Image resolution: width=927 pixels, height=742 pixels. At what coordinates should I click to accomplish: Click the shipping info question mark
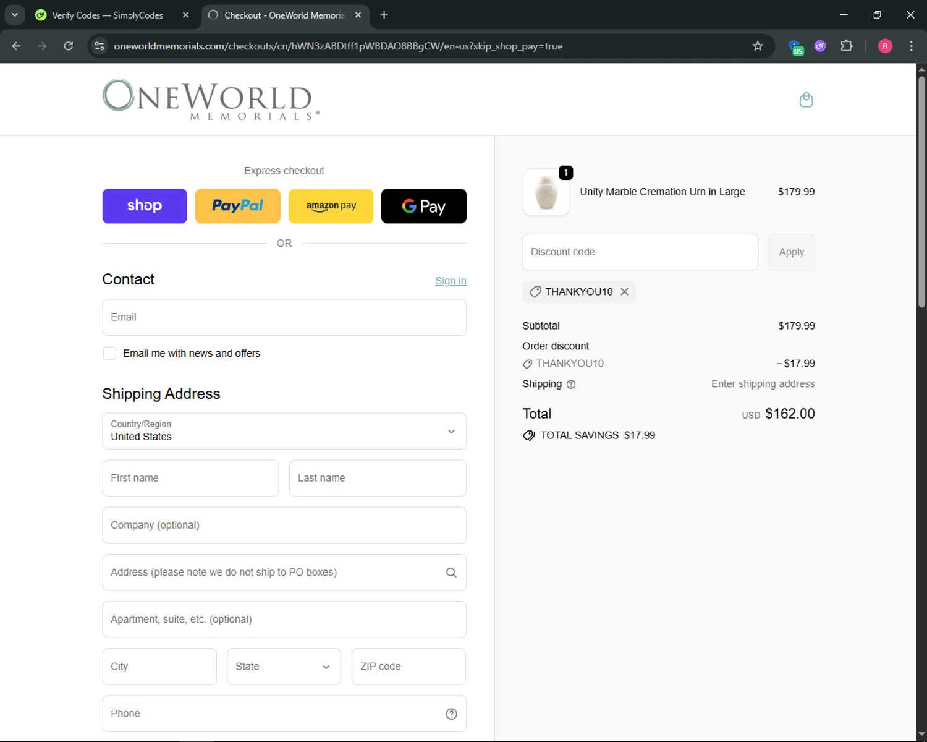[x=571, y=385]
